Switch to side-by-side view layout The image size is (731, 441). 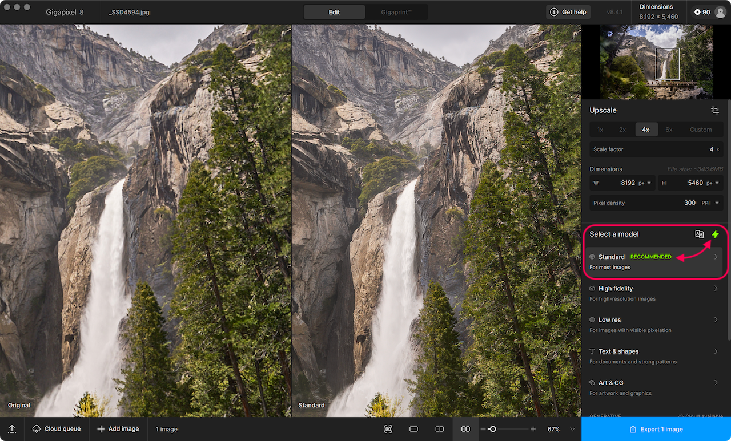tap(465, 429)
